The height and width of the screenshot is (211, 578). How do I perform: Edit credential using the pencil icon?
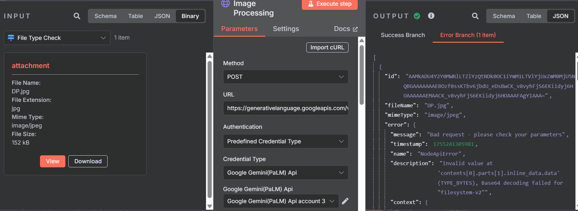[x=345, y=201]
